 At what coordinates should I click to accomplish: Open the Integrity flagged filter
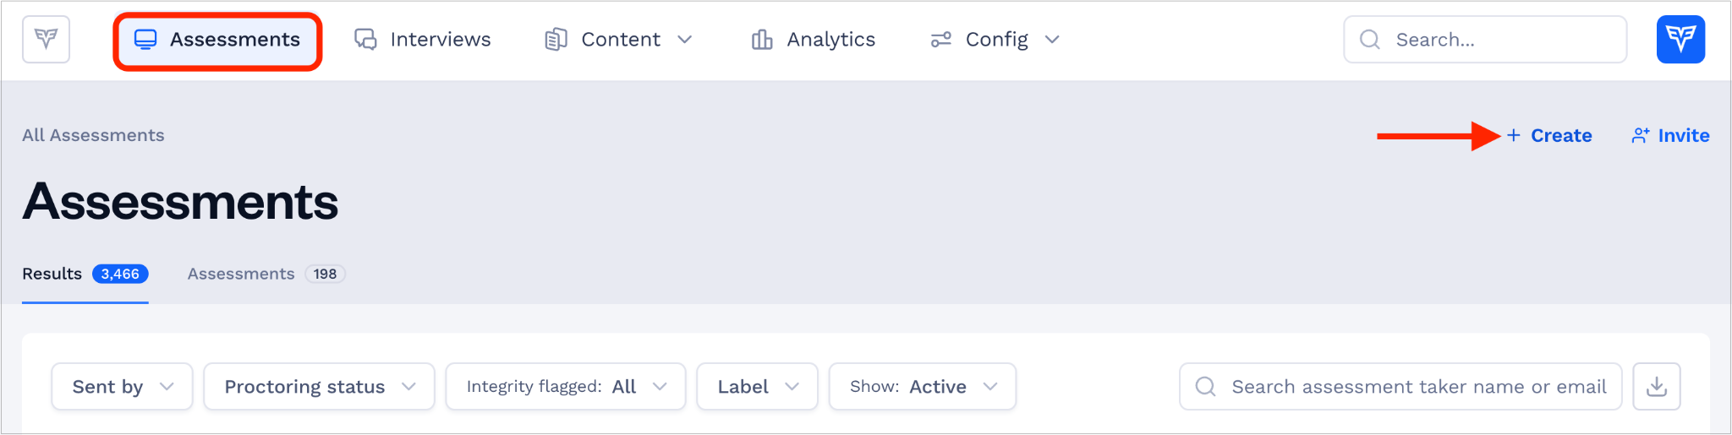click(566, 387)
